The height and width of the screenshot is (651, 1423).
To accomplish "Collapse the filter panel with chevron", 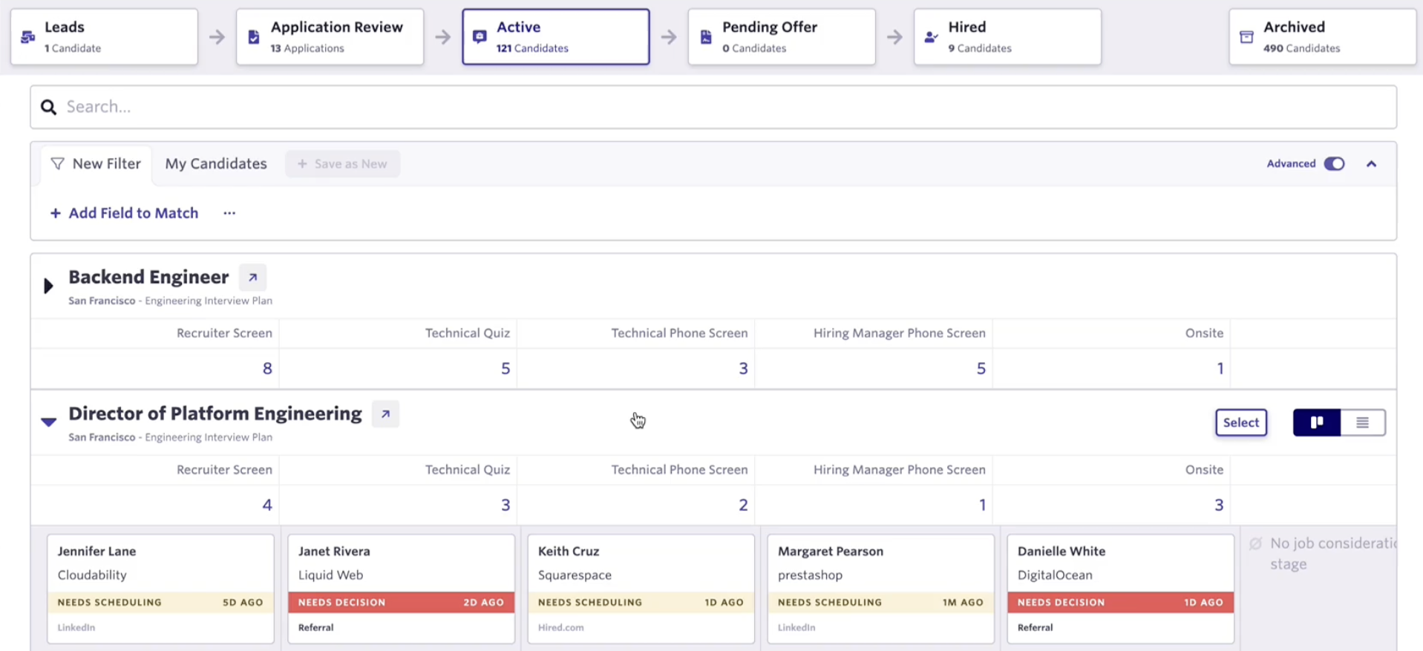I will coord(1372,164).
